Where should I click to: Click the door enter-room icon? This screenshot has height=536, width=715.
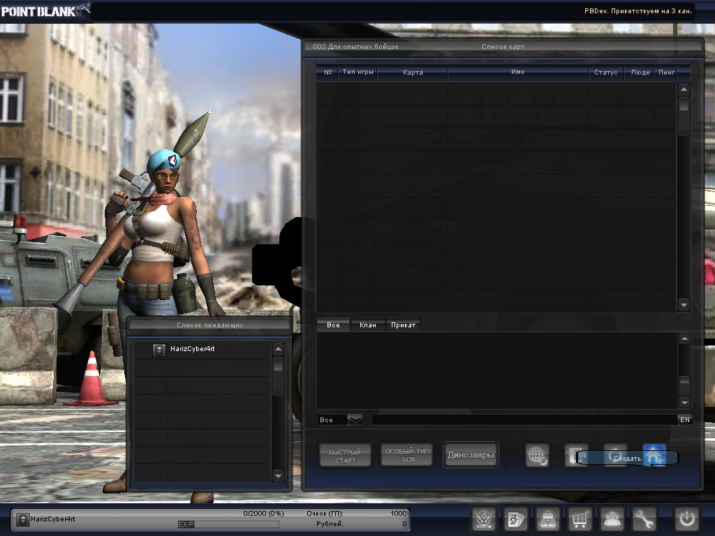[x=576, y=455]
